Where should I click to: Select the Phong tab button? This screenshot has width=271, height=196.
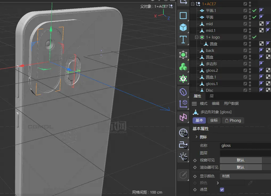(x=233, y=120)
